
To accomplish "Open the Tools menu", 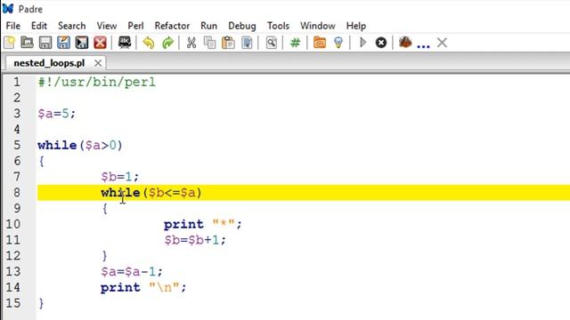I will 278,26.
